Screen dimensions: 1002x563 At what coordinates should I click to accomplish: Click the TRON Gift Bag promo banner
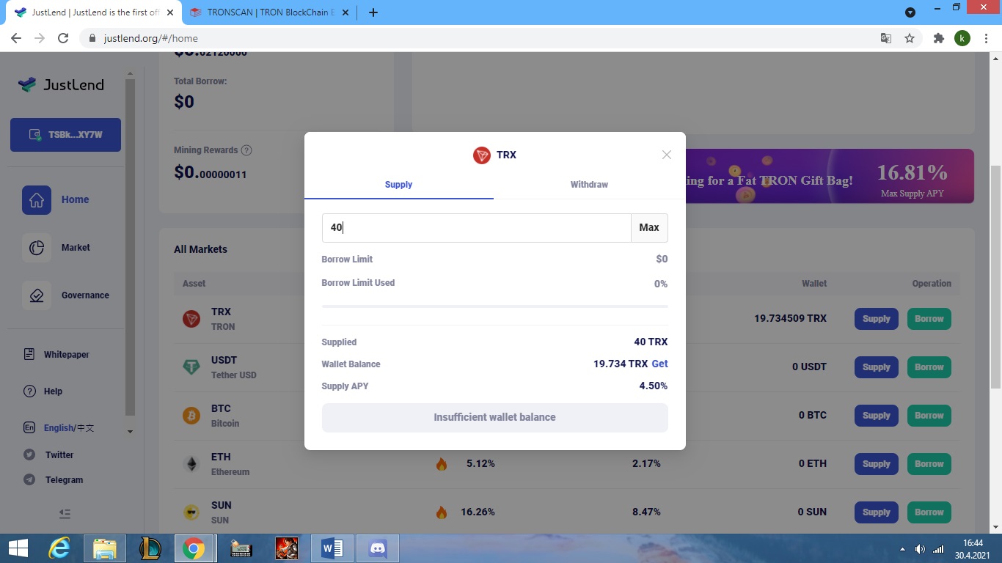[830, 176]
